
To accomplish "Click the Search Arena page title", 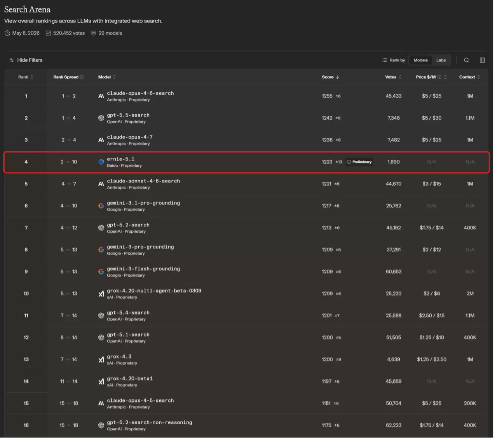I will point(28,10).
